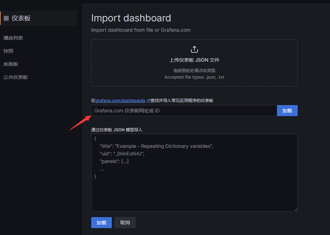The image size is (330, 235).
Task: Click the 上传仪表板 JSON 文件 upload text
Action: [x=194, y=60]
